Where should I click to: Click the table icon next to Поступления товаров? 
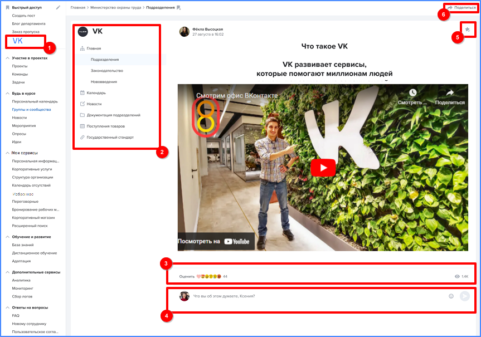pos(82,126)
